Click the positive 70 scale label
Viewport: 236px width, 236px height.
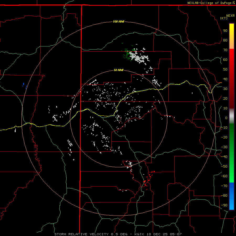pos(225,50)
